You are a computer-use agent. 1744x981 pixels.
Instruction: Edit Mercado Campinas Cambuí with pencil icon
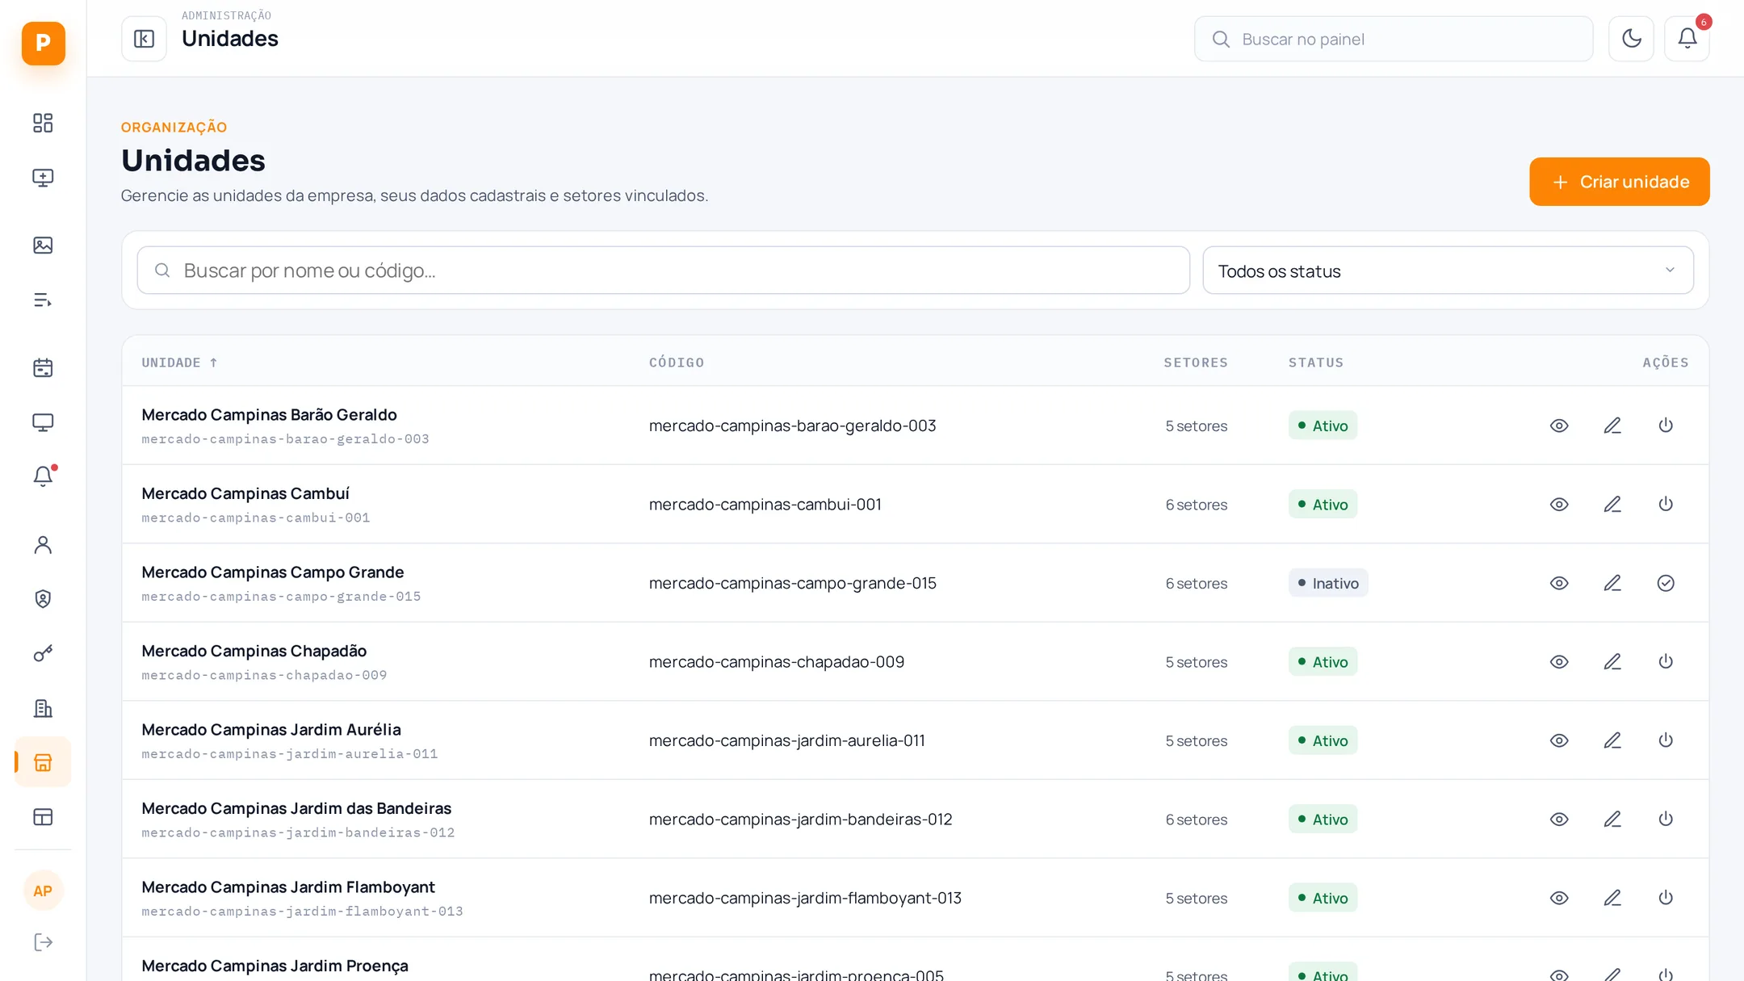[x=1612, y=505]
